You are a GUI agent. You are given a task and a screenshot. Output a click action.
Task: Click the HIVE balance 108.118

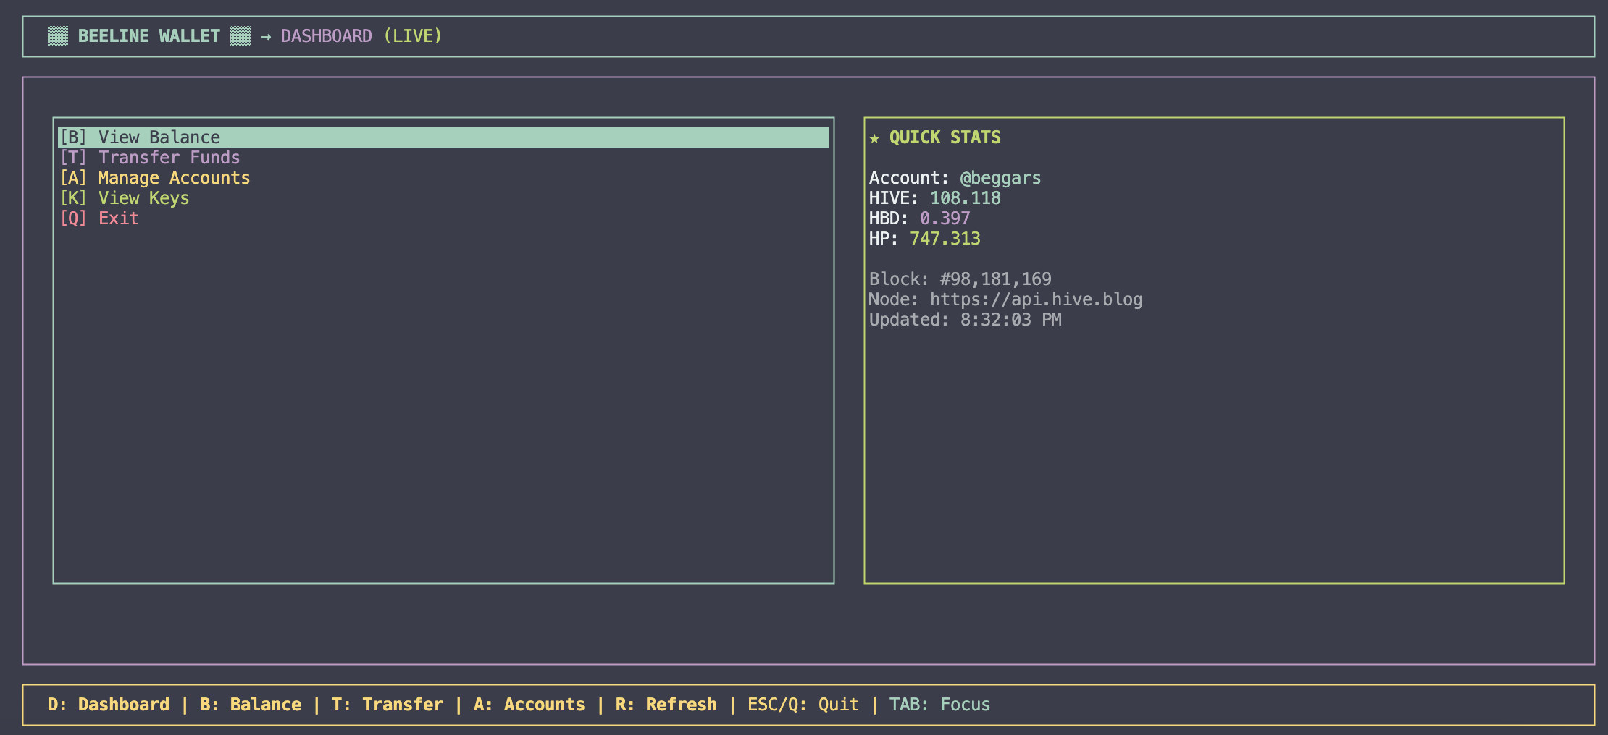point(966,198)
